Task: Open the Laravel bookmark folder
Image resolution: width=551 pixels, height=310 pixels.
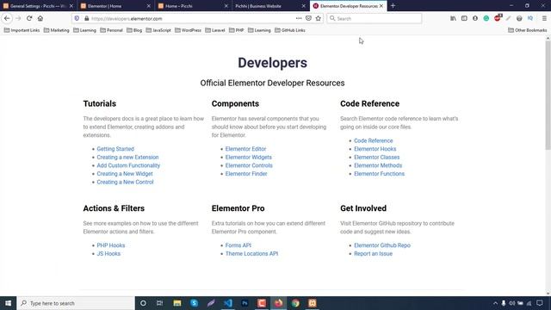Action: [214, 30]
